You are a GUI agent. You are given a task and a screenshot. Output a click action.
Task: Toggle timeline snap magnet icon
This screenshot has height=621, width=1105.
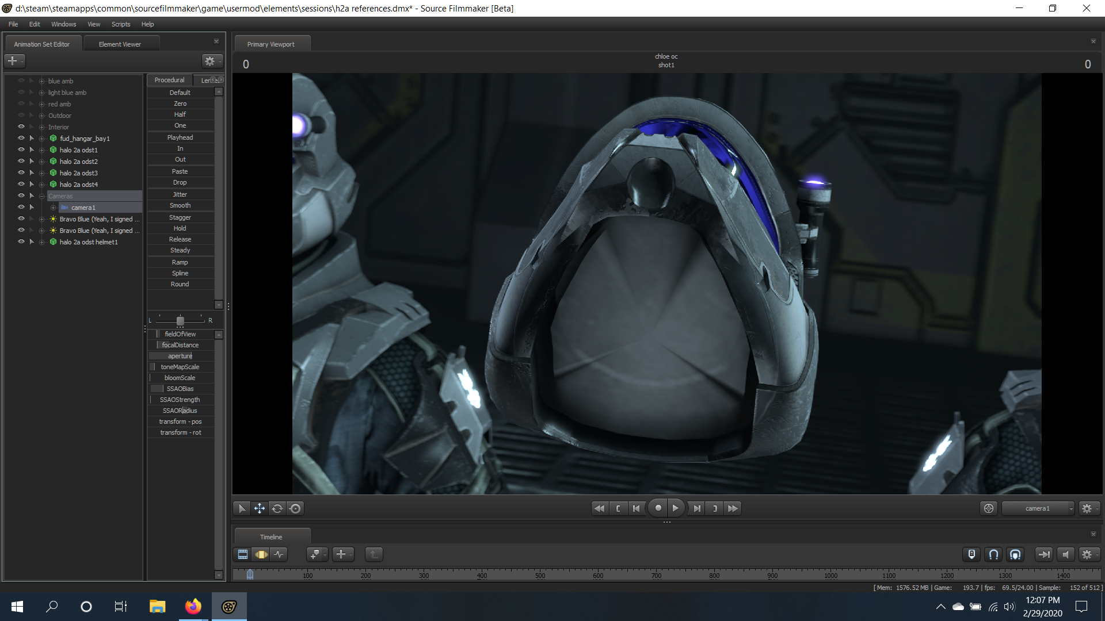pyautogui.click(x=993, y=554)
